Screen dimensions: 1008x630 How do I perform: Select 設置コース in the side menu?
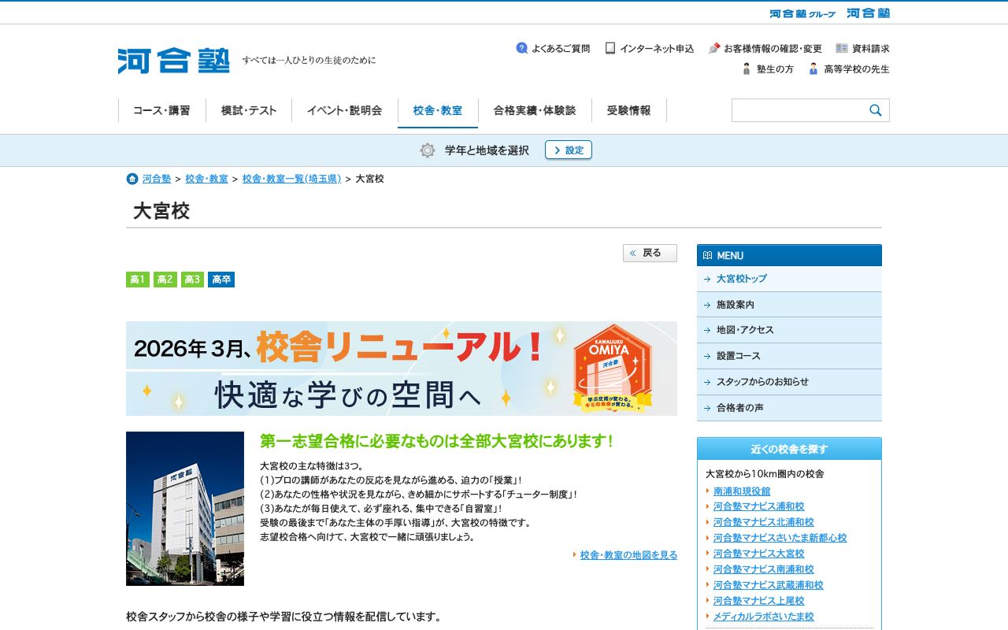[x=789, y=356]
